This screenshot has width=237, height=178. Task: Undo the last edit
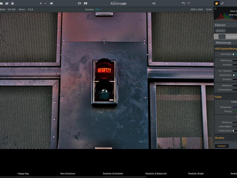[x=183, y=3]
